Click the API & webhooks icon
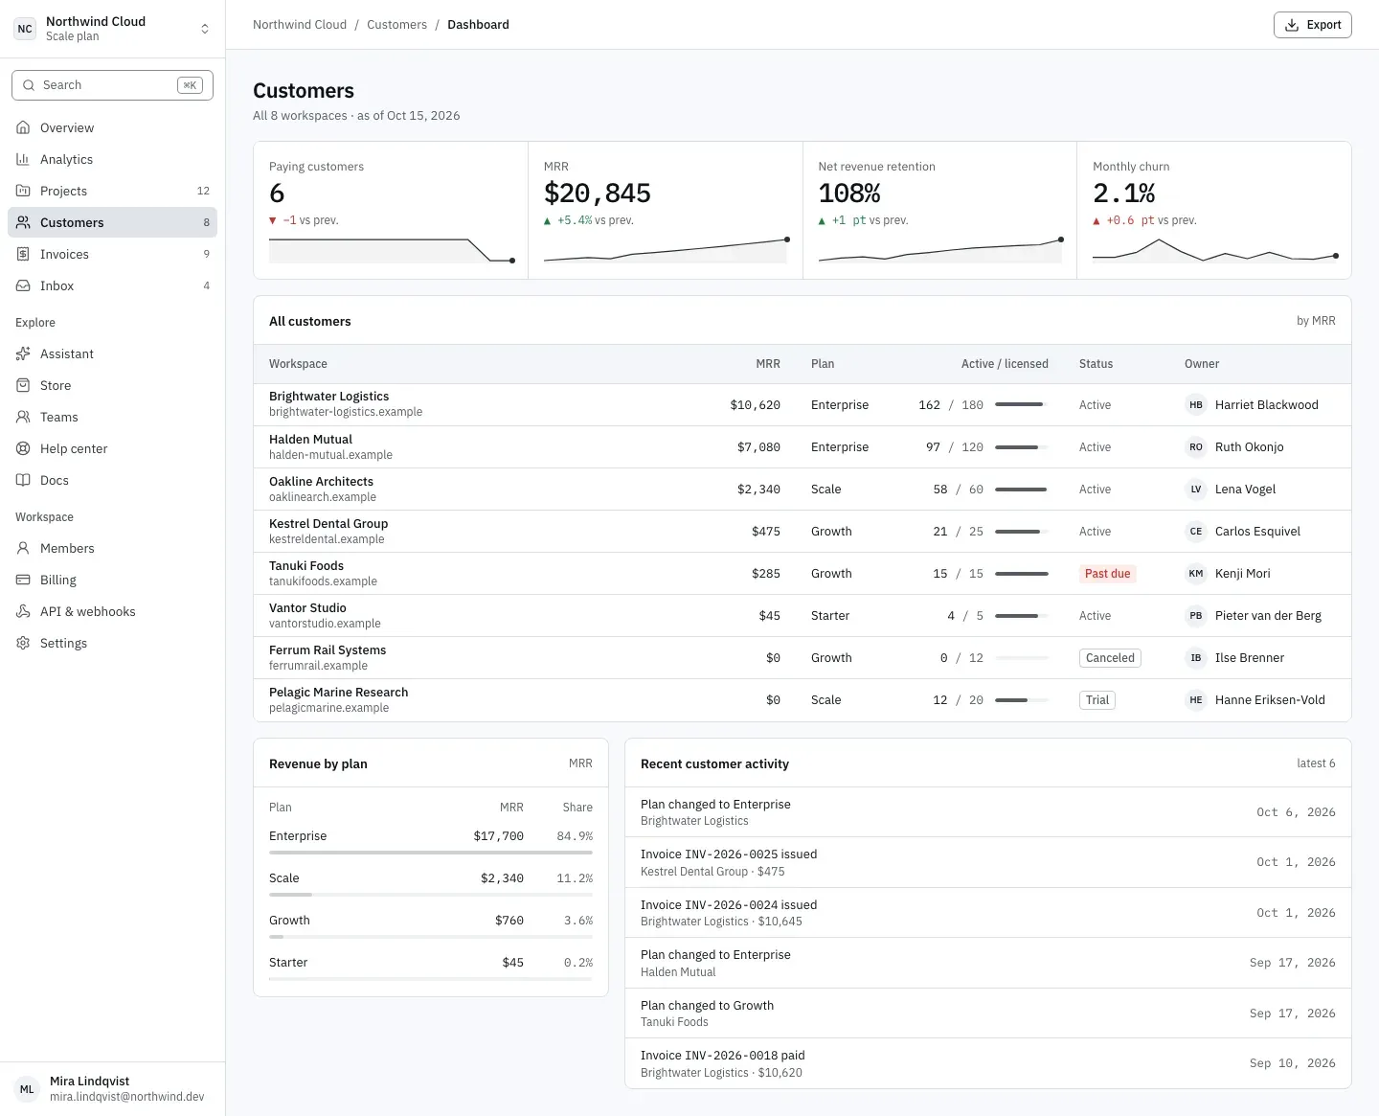 [23, 611]
